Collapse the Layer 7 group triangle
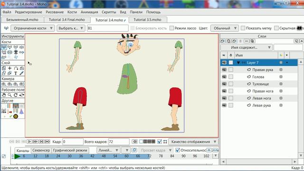Image resolution: width=304 pixels, height=171 pixels. pos(238,63)
